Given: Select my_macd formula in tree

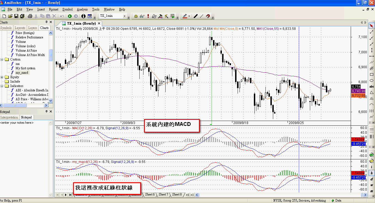Looking at the screenshot, I should pos(22,73).
